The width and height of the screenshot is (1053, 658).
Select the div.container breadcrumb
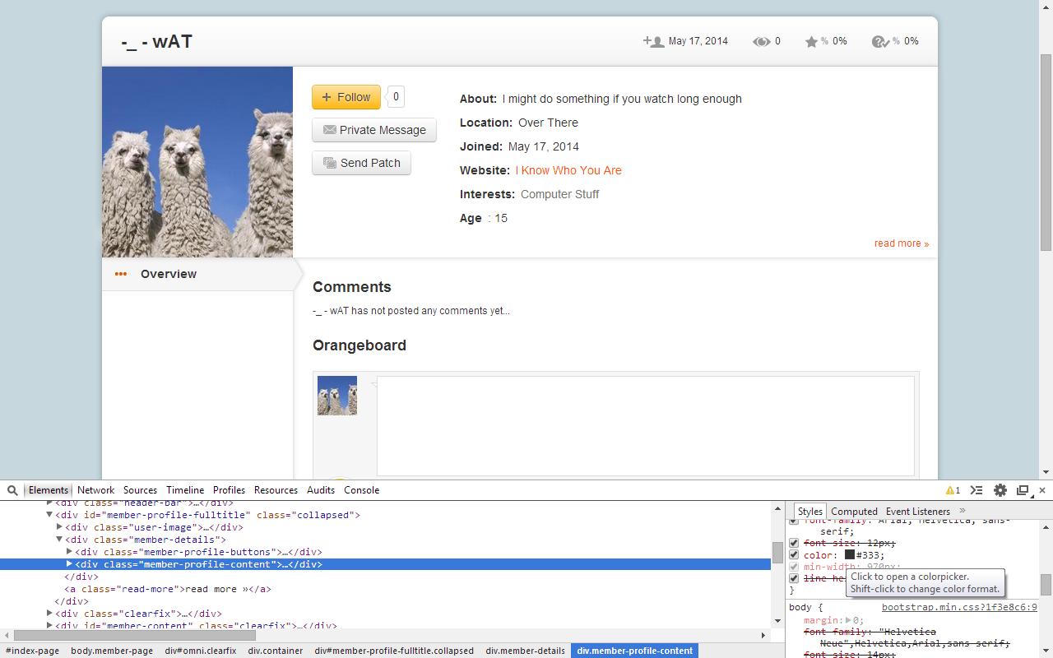tap(276, 651)
